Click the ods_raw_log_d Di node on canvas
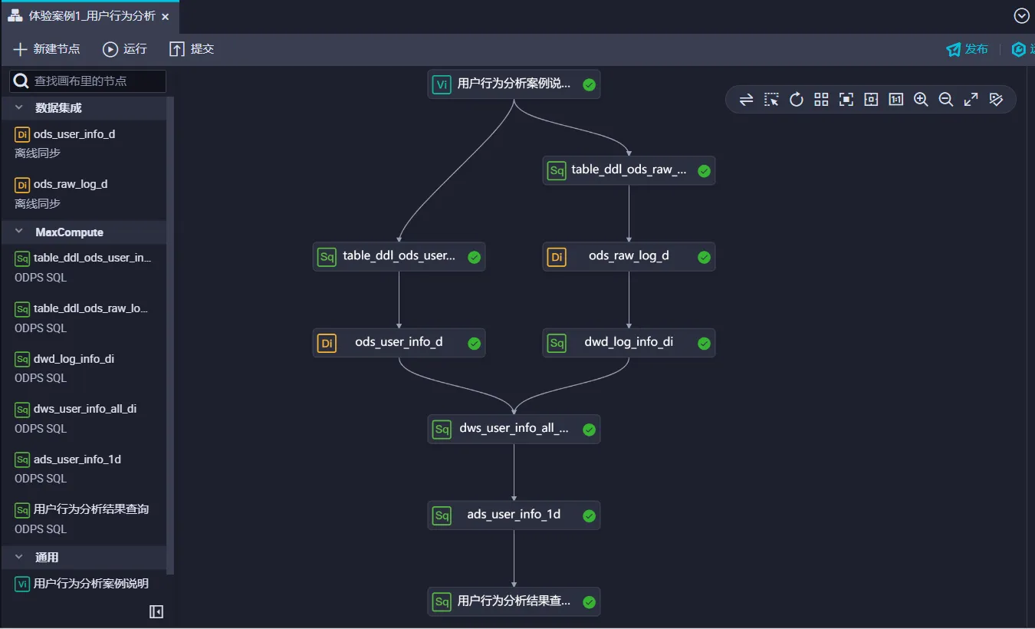Image resolution: width=1035 pixels, height=629 pixels. click(x=629, y=257)
